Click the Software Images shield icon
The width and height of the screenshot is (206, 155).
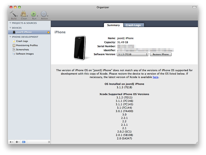click(14, 54)
